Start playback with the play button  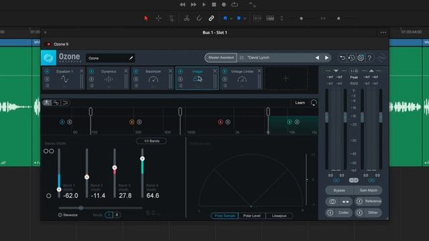(x=204, y=5)
